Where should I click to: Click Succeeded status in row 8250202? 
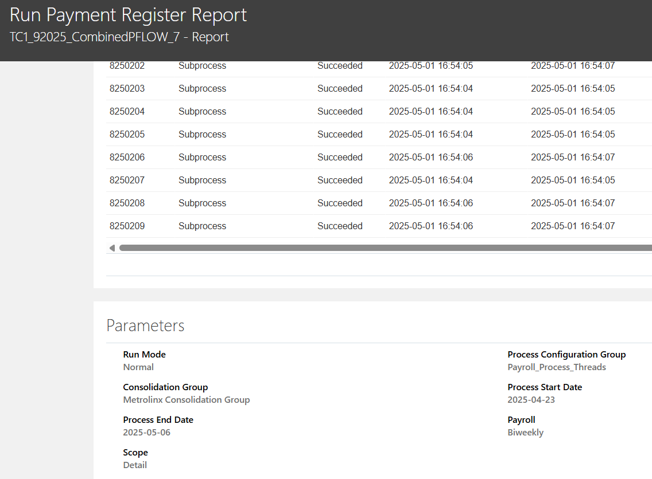pos(340,65)
